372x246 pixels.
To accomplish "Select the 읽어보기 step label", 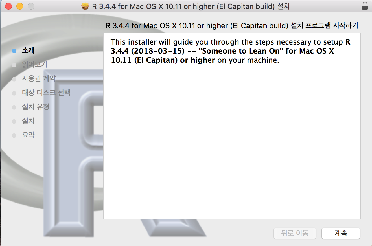I will pyautogui.click(x=34, y=65).
